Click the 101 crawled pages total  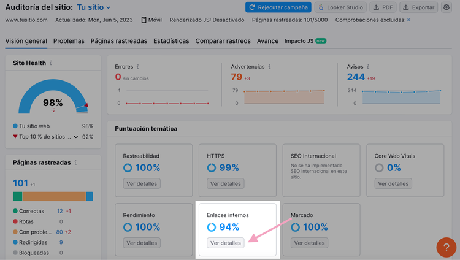20,183
